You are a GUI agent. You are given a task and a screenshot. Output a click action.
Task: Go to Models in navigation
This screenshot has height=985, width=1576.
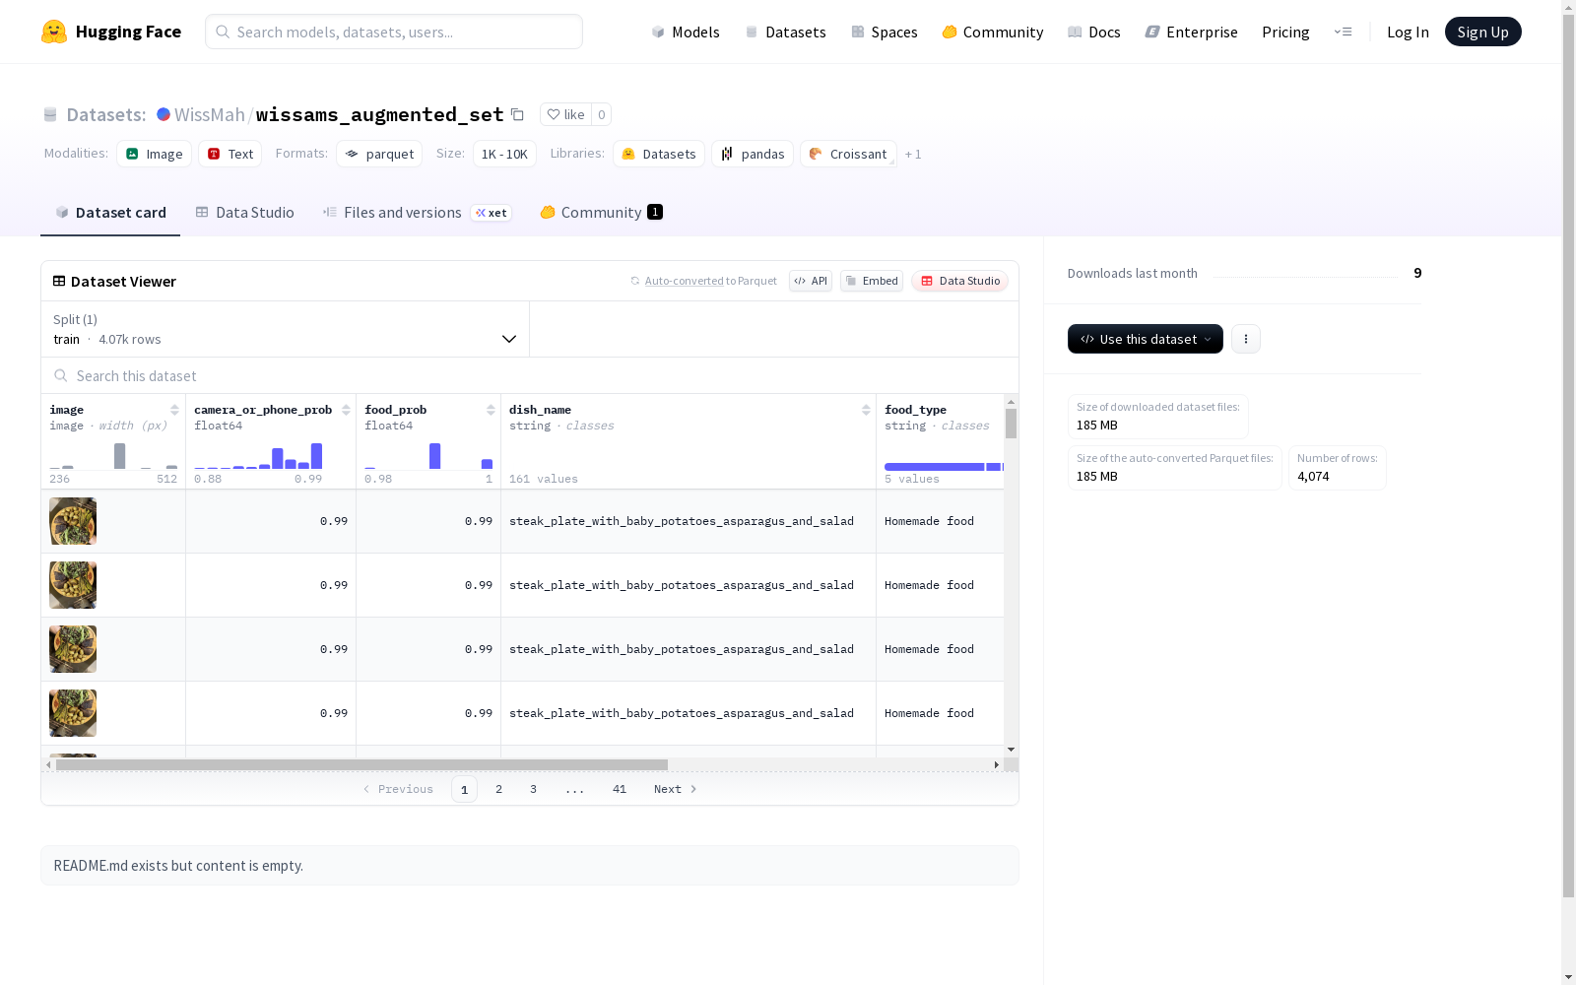pos(686,32)
